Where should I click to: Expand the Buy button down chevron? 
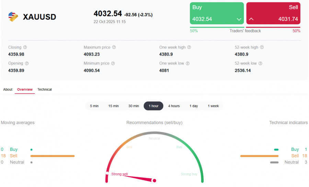click(239, 19)
